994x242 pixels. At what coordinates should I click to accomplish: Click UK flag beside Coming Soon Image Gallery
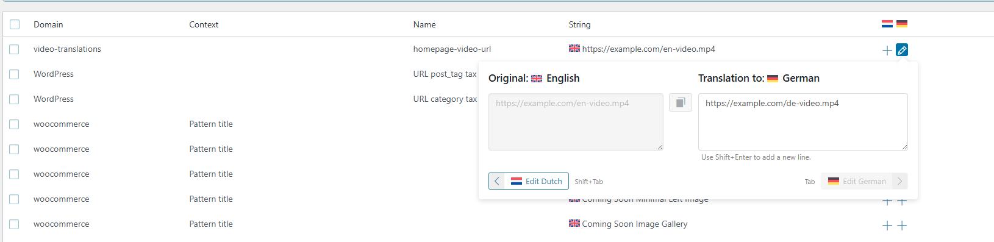tap(574, 223)
